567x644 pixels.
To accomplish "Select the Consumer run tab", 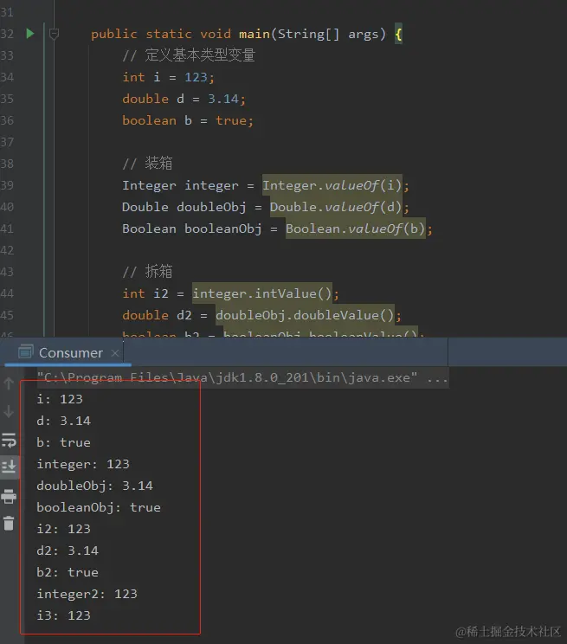I will point(70,353).
